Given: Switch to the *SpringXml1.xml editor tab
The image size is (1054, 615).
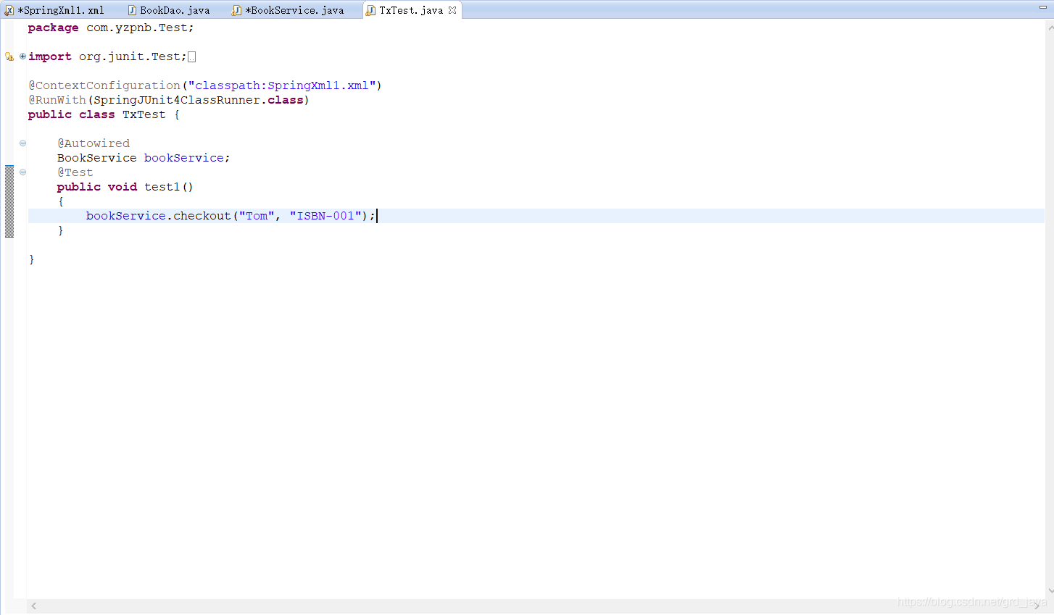Looking at the screenshot, I should (x=55, y=10).
